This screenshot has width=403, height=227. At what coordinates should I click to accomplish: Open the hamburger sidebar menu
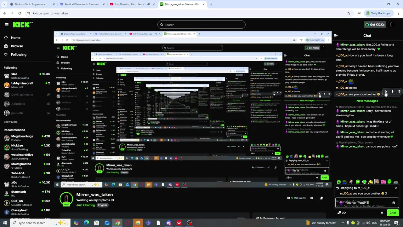point(7,25)
